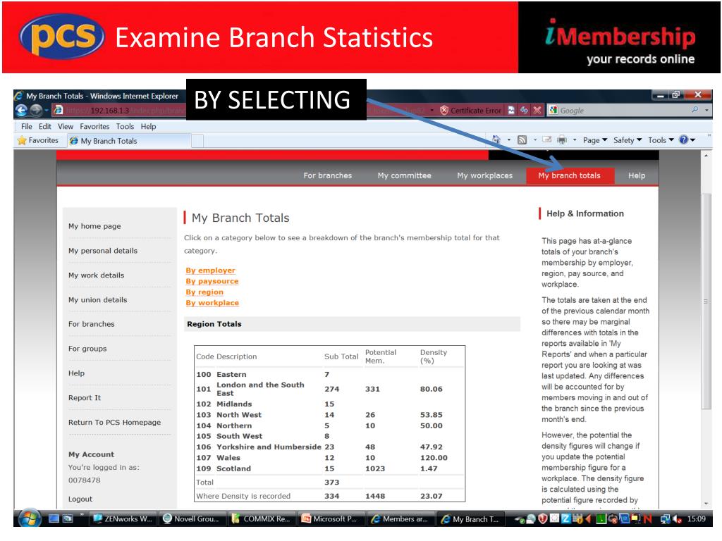
Task: Expand the address bar history dropdown arrow
Action: pos(432,111)
